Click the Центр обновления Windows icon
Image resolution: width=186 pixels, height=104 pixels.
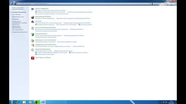click(x=33, y=28)
